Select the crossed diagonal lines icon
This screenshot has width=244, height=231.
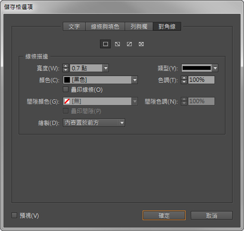[x=141, y=44]
